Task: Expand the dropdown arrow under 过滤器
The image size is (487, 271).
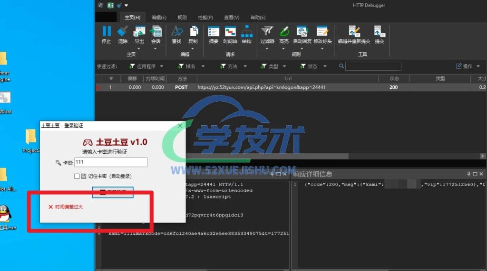Action: pyautogui.click(x=267, y=48)
